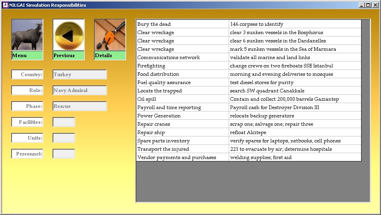This screenshot has height=215, width=381.
Task: Click the Role field showing Navy Admiral
Action: click(x=80, y=90)
